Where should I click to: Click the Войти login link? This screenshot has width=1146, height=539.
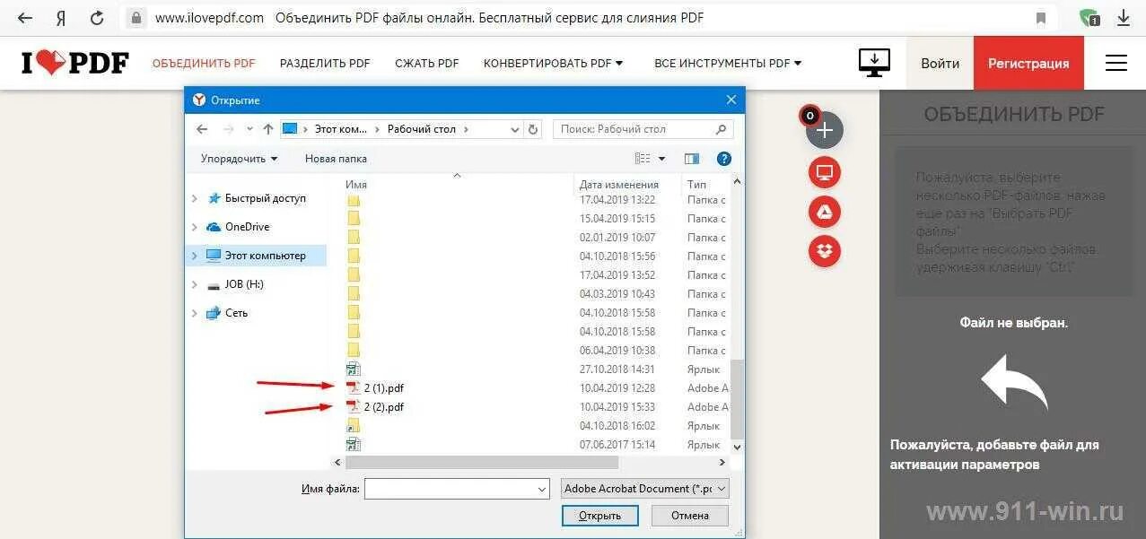pyautogui.click(x=940, y=63)
